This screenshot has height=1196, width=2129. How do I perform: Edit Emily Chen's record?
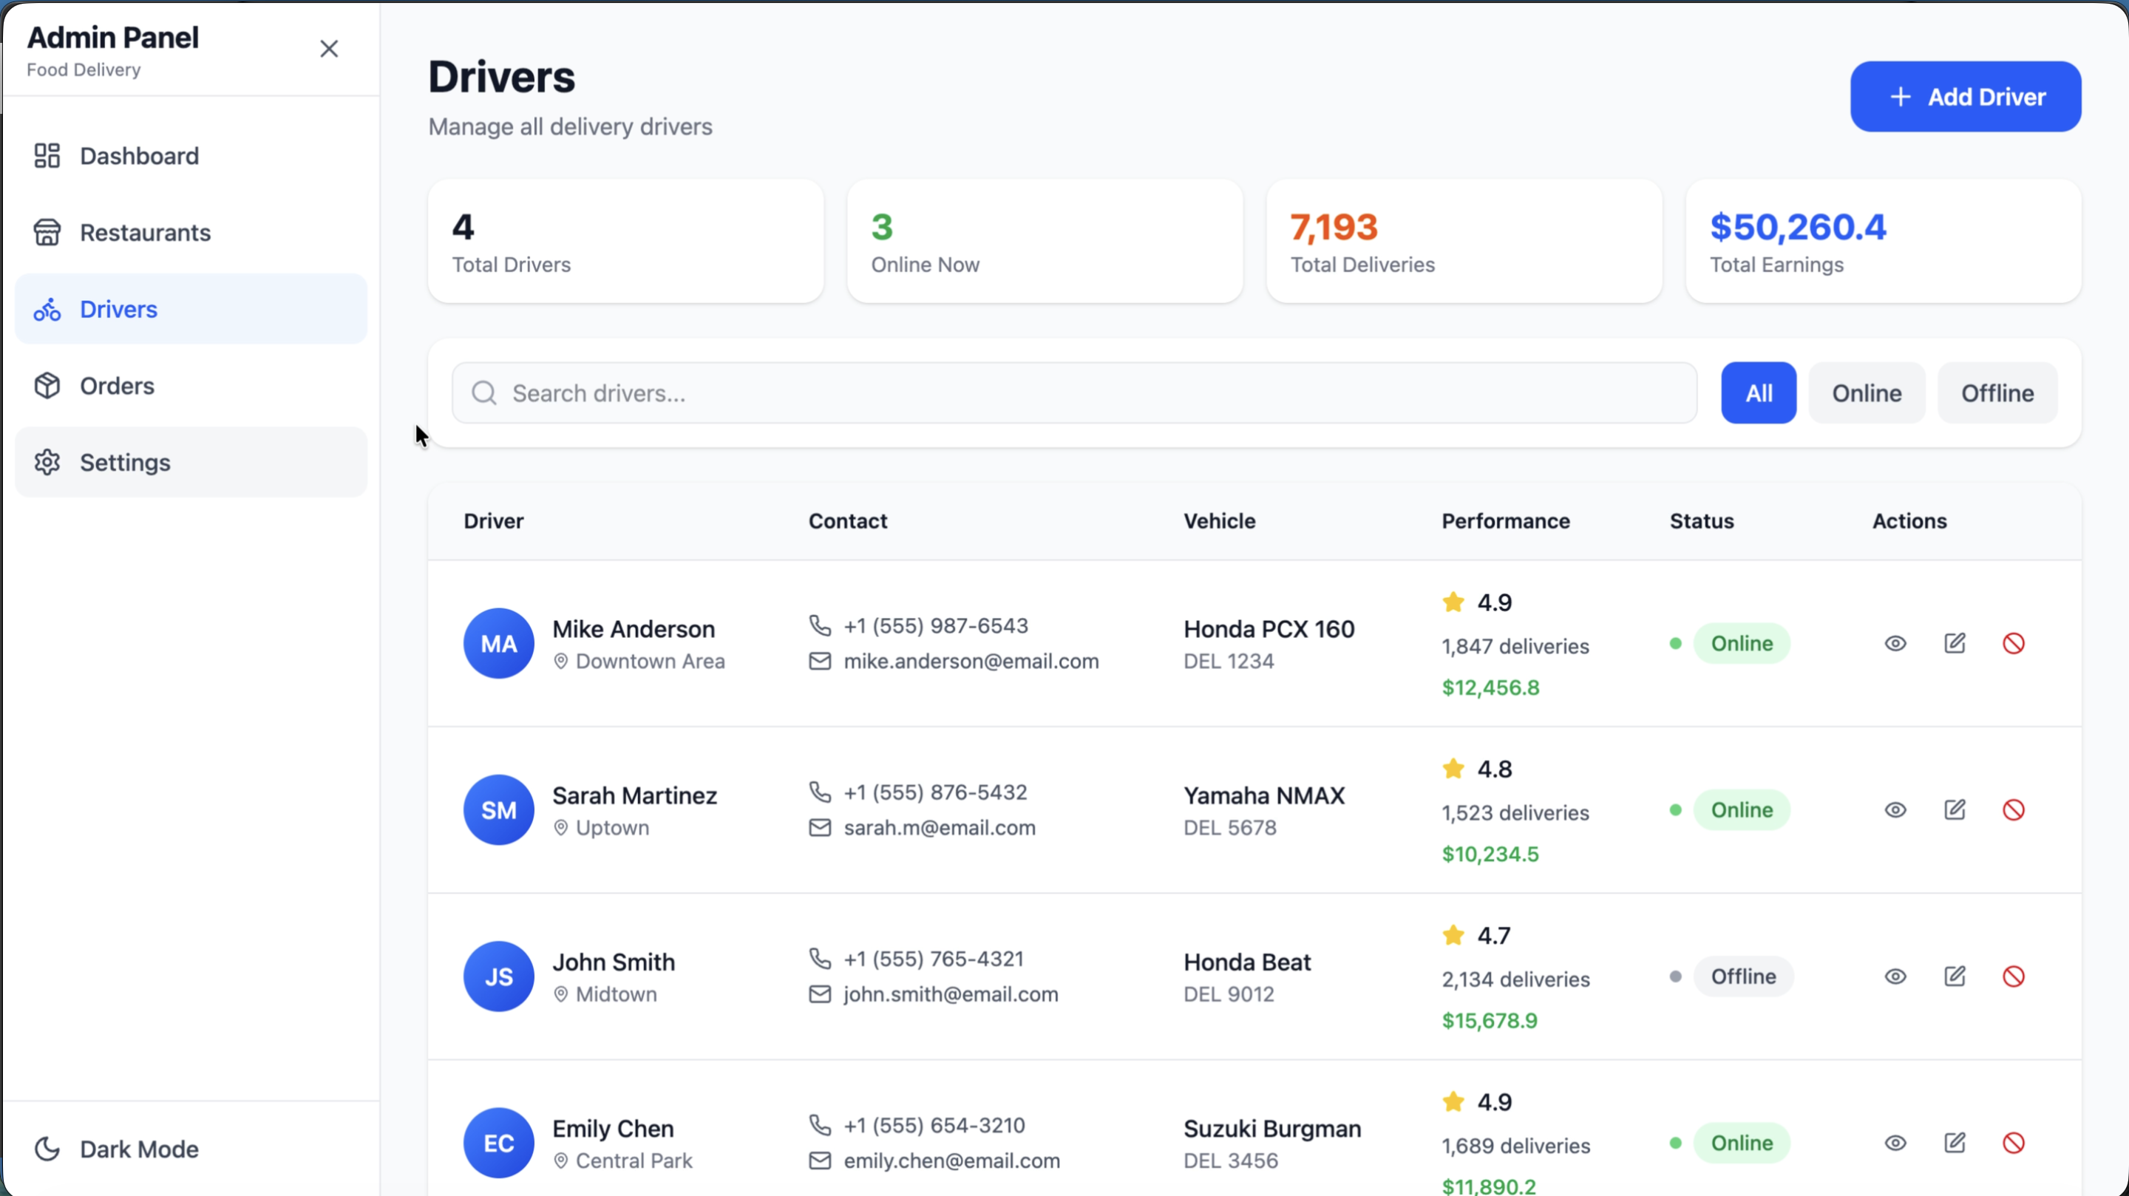tap(1955, 1143)
